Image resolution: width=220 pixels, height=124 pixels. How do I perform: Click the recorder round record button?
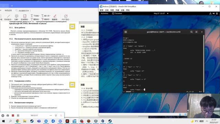point(3,115)
